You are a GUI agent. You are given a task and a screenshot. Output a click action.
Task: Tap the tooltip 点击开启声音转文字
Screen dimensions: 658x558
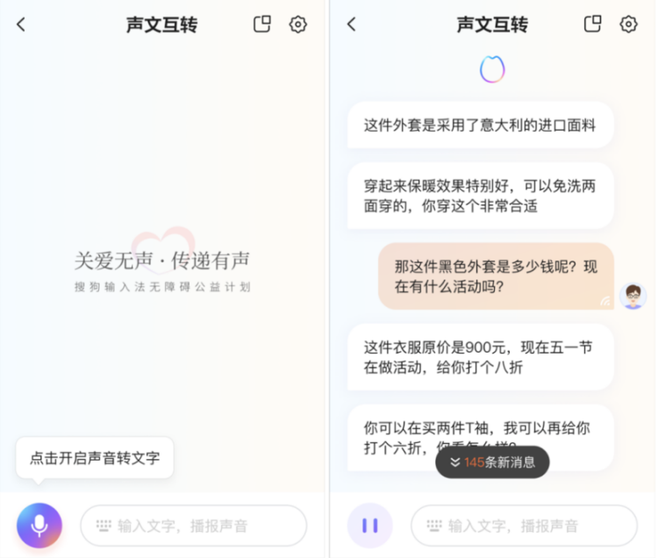pos(95,458)
